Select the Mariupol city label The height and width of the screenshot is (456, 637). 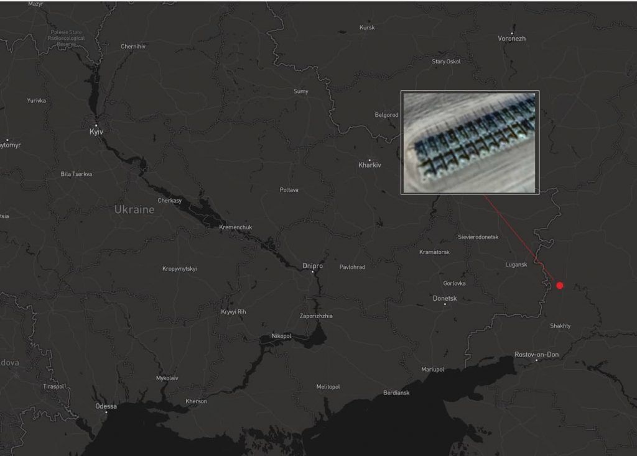point(432,370)
